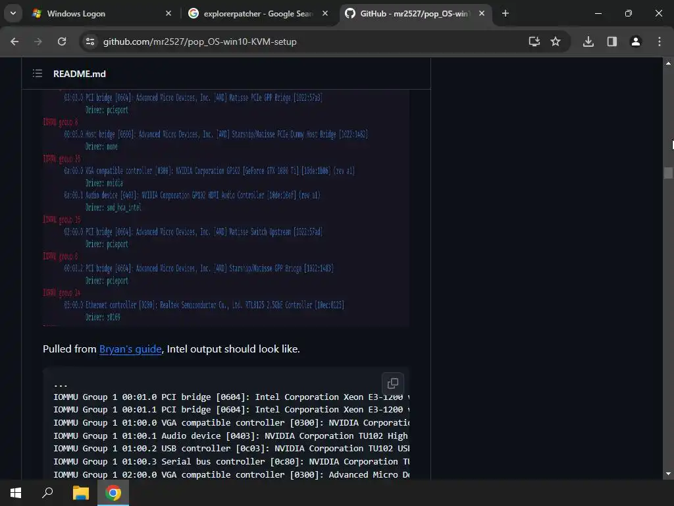Click the github.com URL address field
This screenshot has height=506, width=674.
200,42
